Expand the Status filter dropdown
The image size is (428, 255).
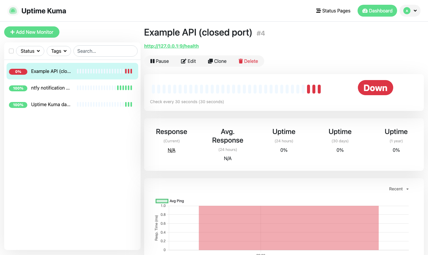click(30, 51)
